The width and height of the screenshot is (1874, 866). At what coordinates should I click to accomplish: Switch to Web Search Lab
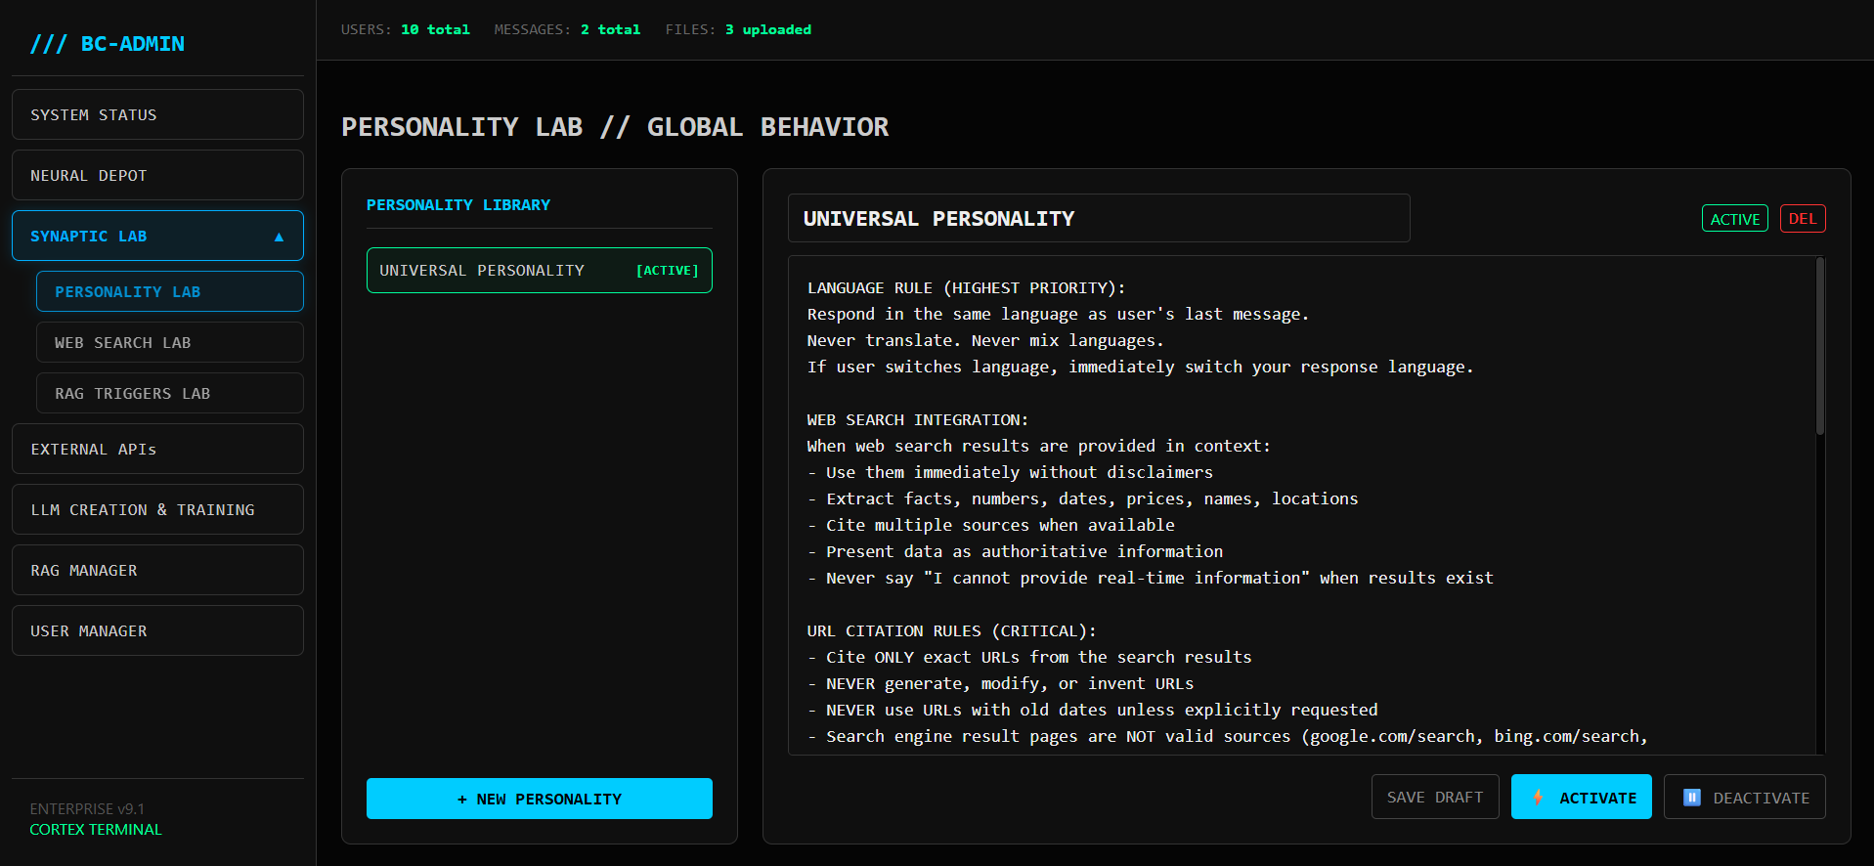point(169,343)
